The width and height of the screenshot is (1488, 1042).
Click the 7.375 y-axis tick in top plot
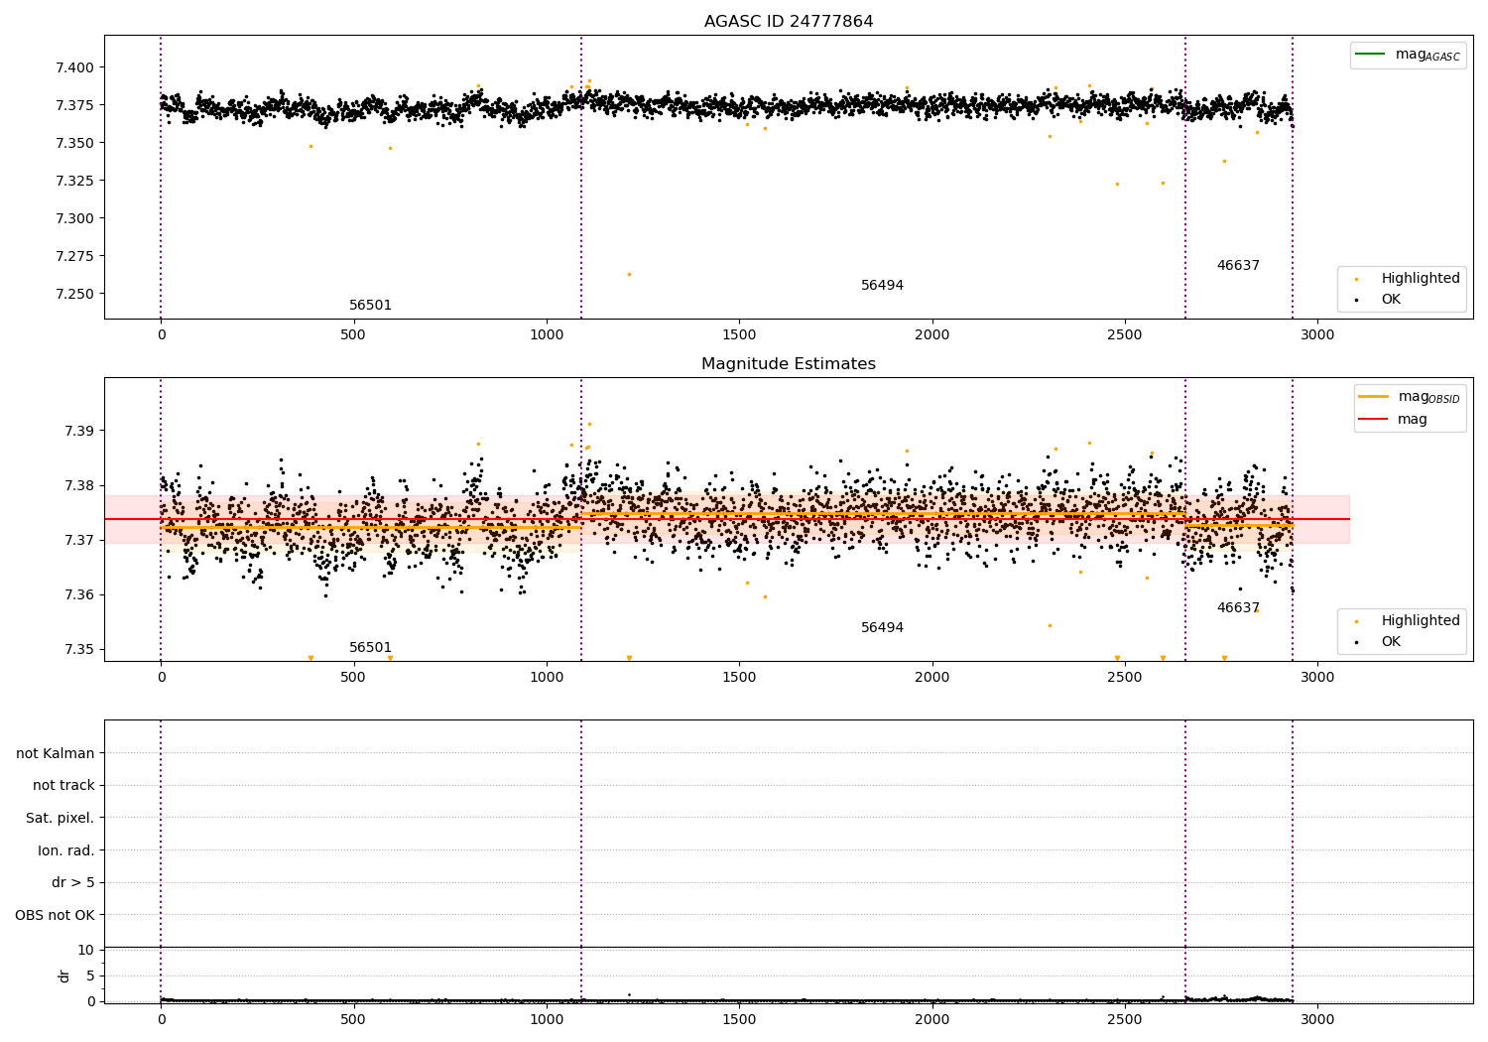75,105
